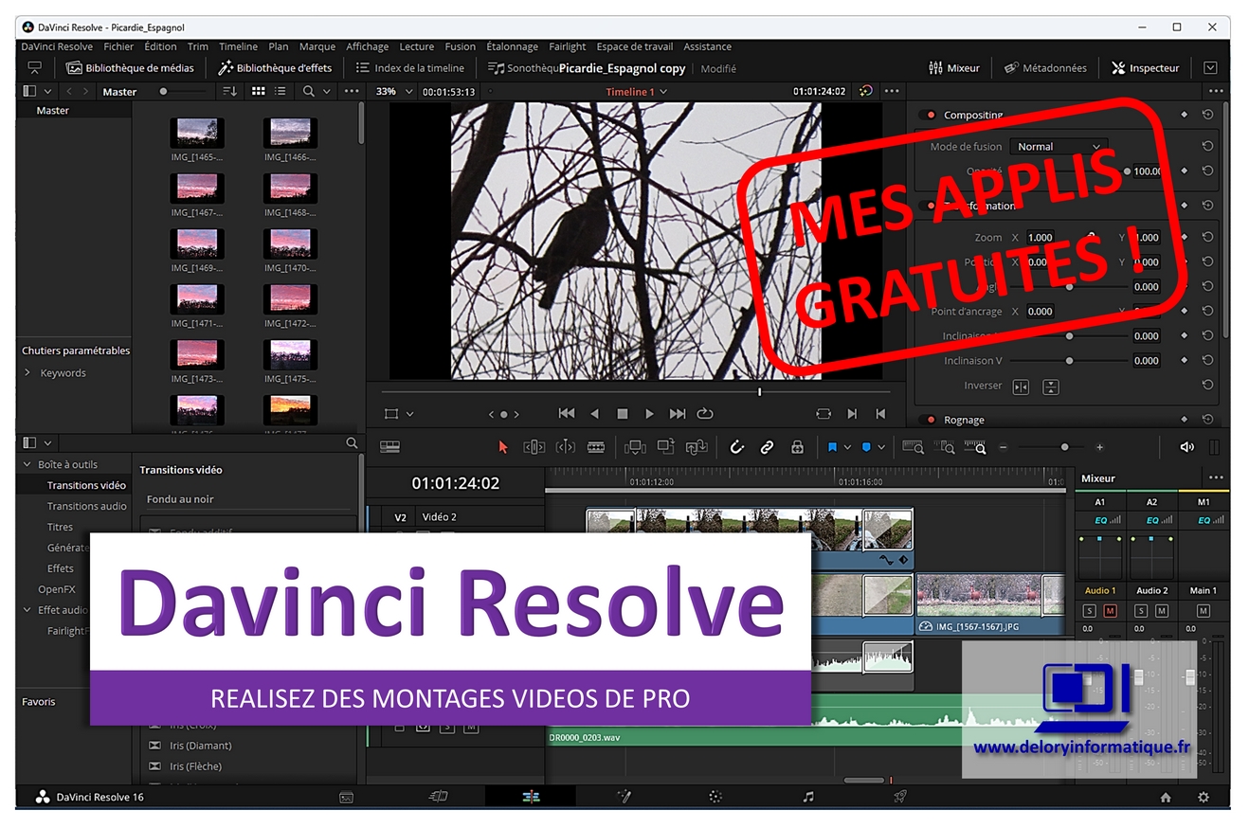Open the Mode de fusion dropdown
Viewport: 1249px width, 828px height.
(1058, 147)
